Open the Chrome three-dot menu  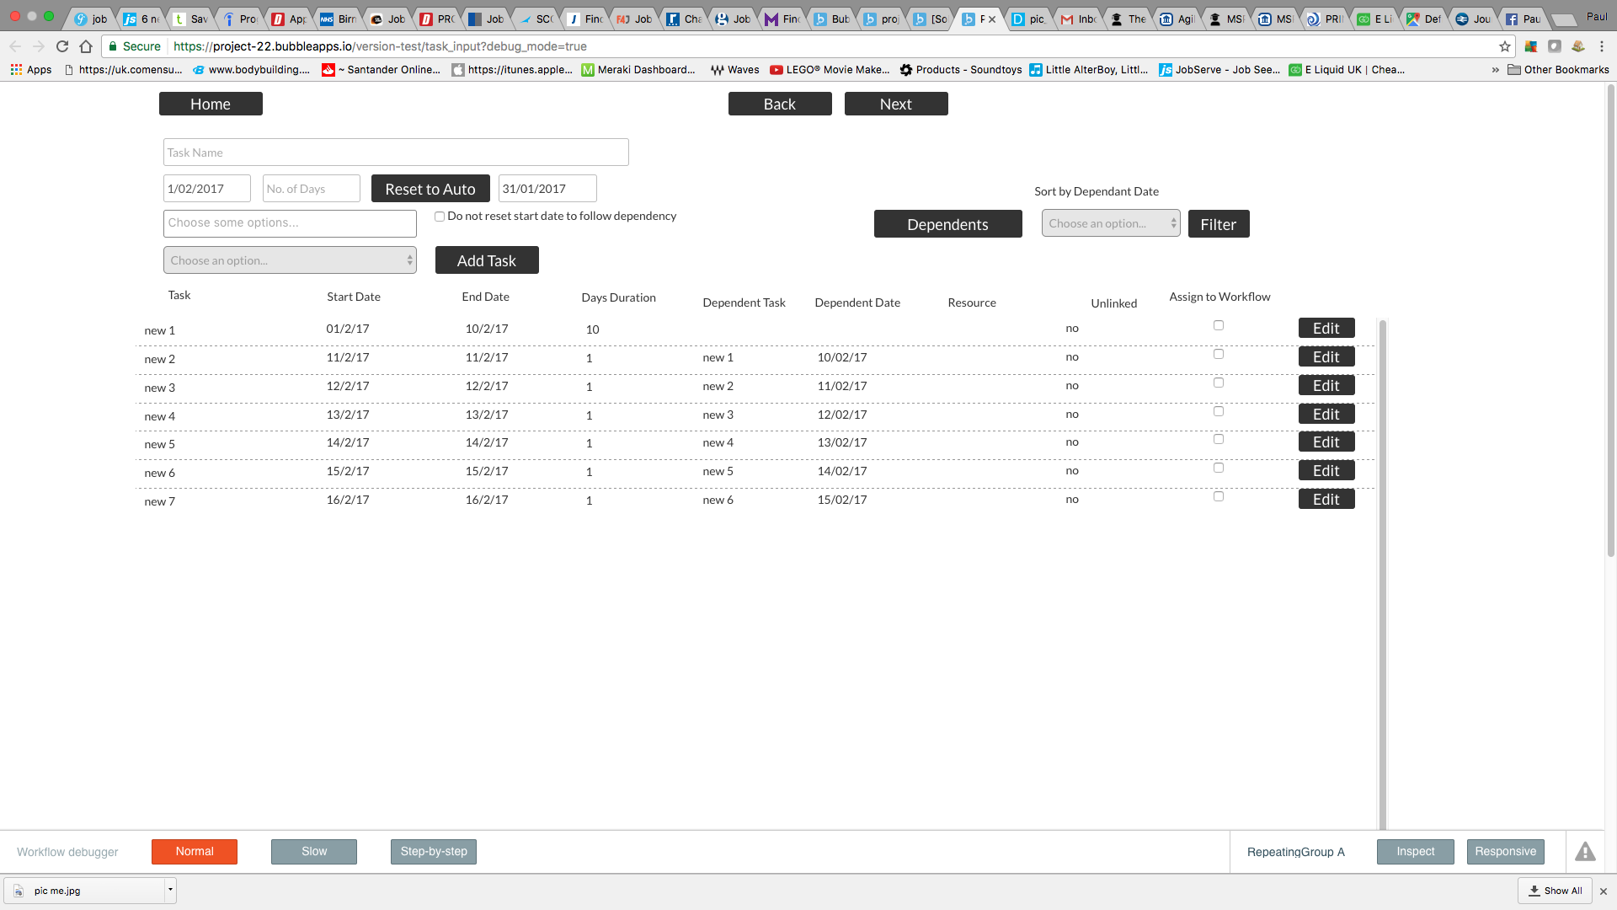(1602, 46)
